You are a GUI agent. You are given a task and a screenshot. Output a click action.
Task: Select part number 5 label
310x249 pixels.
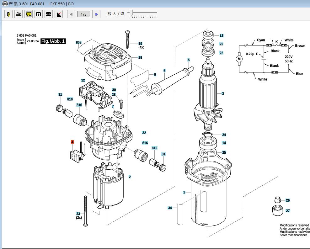click(x=188, y=60)
